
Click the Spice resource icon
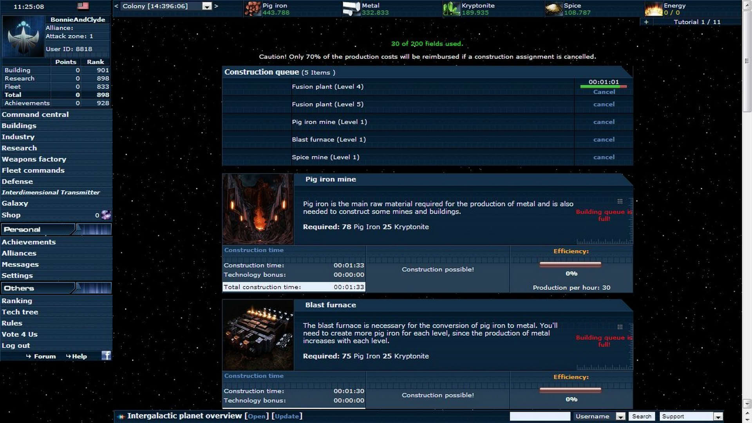point(553,9)
